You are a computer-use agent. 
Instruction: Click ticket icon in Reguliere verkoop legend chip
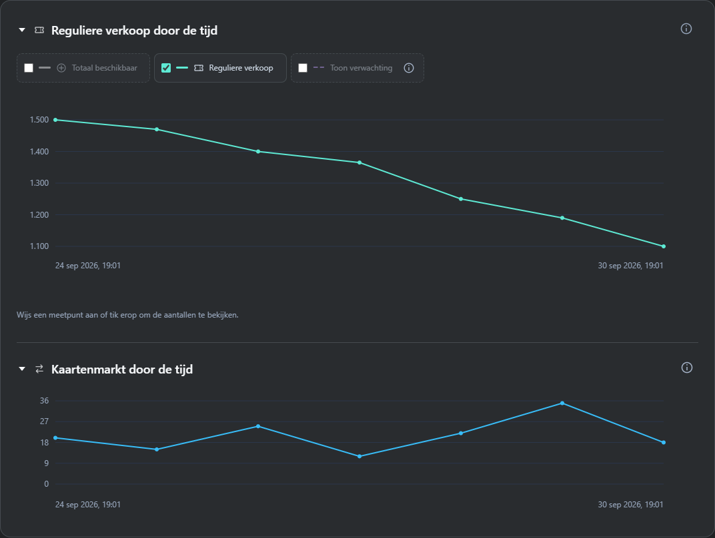point(199,68)
